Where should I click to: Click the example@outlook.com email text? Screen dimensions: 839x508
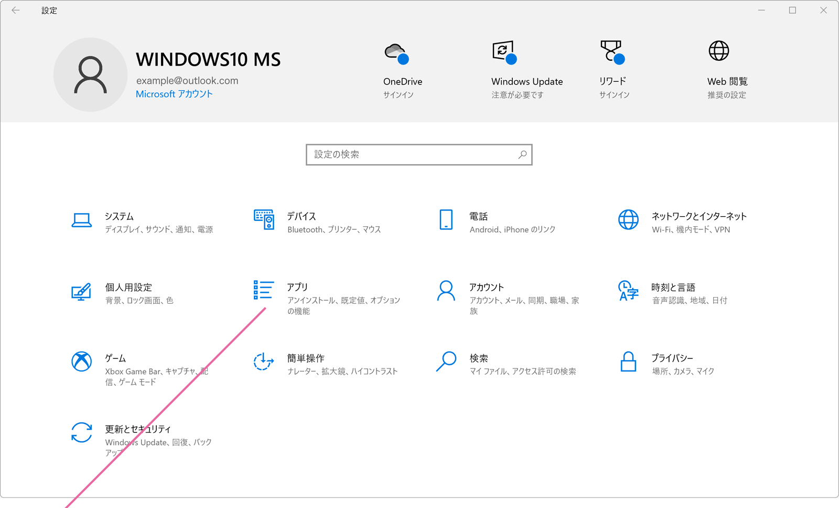tap(187, 80)
